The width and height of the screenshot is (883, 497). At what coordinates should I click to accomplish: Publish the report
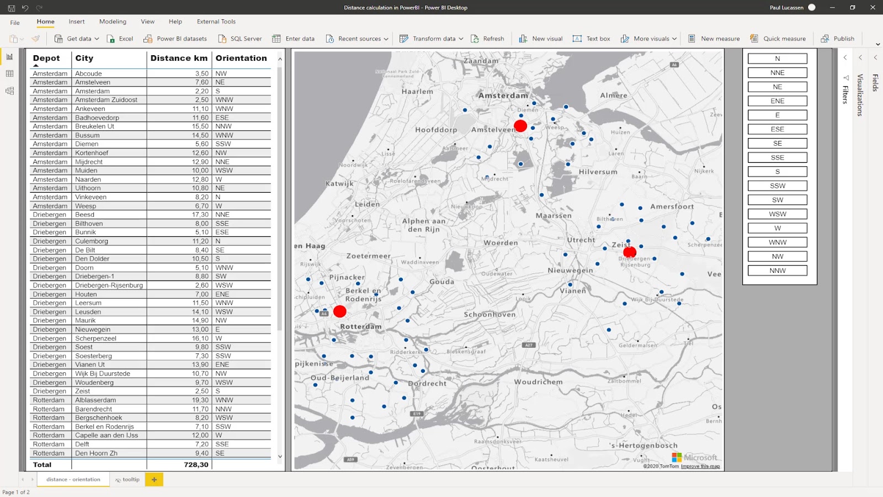[x=837, y=39]
